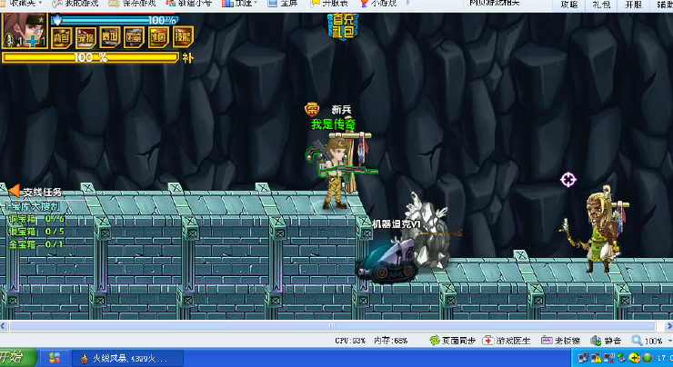Open the 宠物 pet panel icon

[x=85, y=38]
